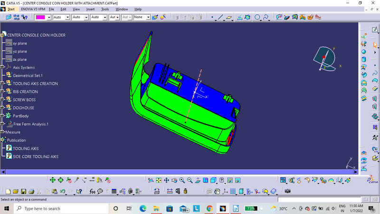
Task: Open the Tools menu
Action: (x=104, y=9)
